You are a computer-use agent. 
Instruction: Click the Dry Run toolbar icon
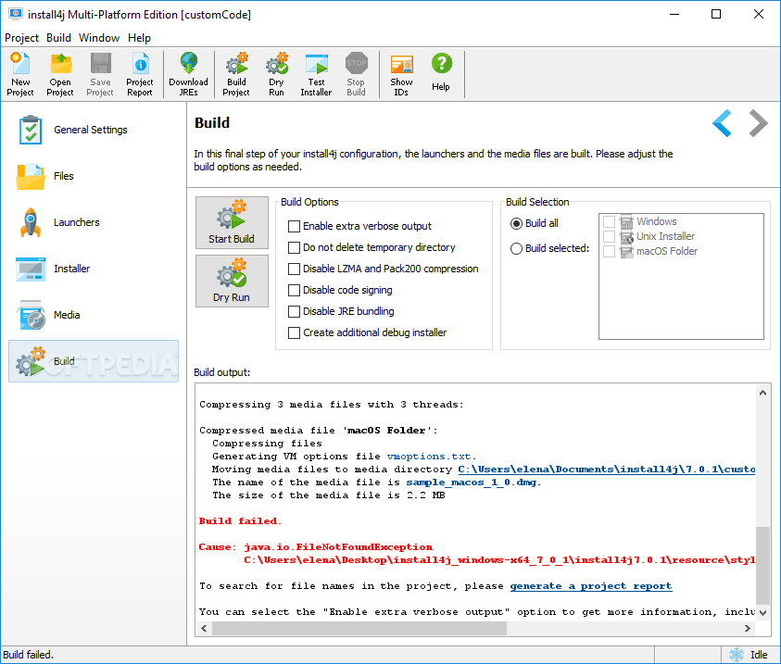(x=276, y=74)
